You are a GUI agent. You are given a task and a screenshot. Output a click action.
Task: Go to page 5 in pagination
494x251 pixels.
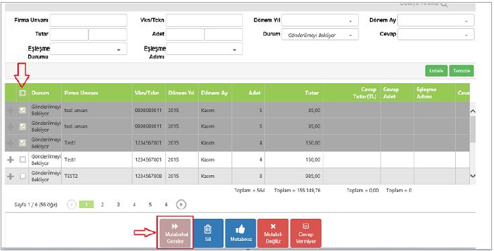coord(150,205)
